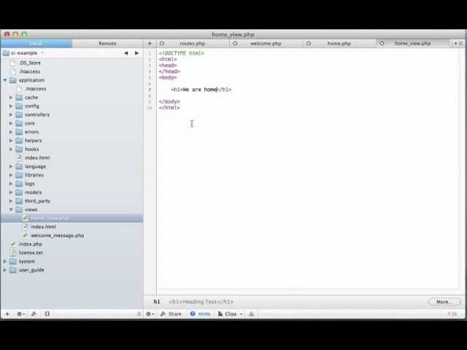Navigate forward with the right arrow in file browser
467x350 pixels.
click(136, 53)
